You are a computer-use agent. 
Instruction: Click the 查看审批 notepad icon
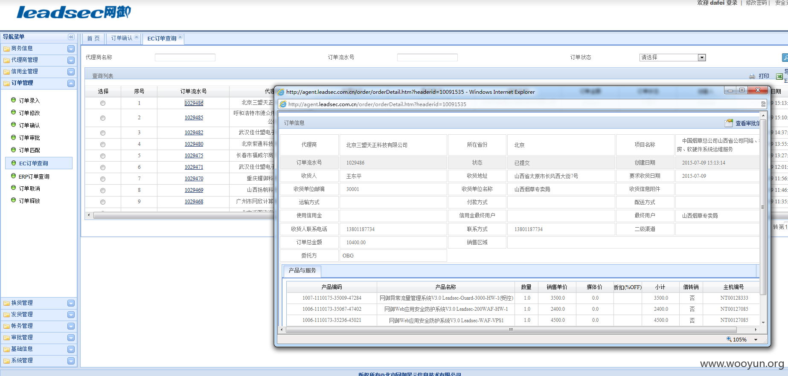pos(729,123)
